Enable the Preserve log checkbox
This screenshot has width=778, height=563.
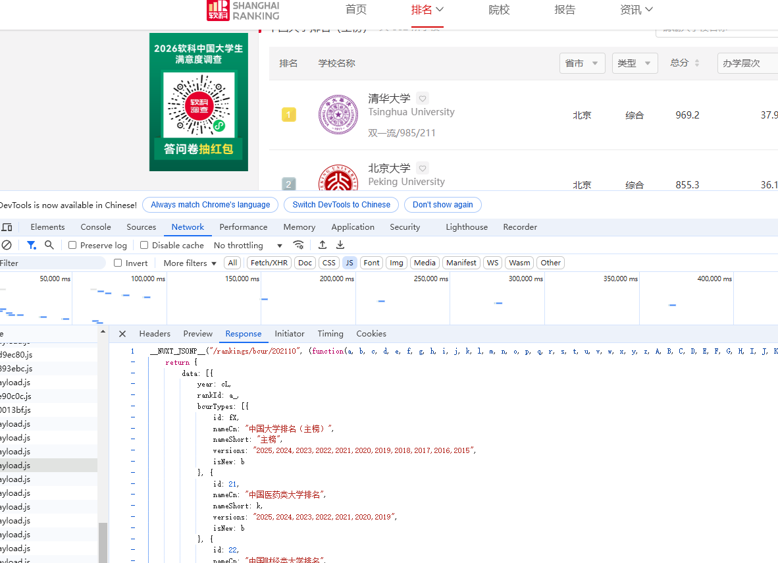pos(71,245)
